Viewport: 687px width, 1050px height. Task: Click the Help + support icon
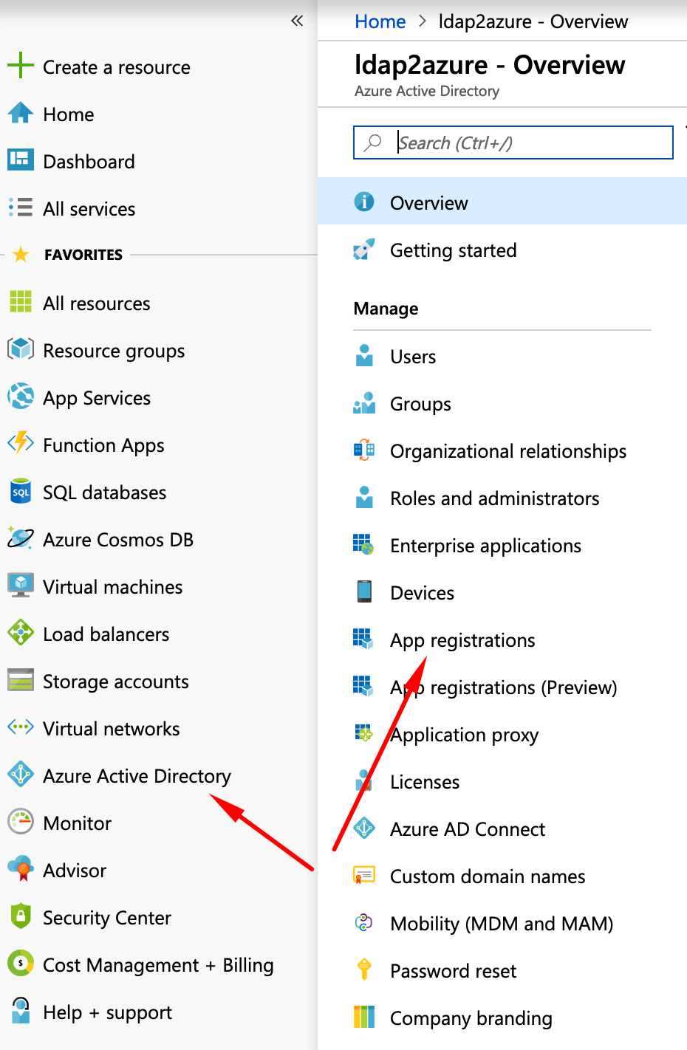pos(21,1010)
